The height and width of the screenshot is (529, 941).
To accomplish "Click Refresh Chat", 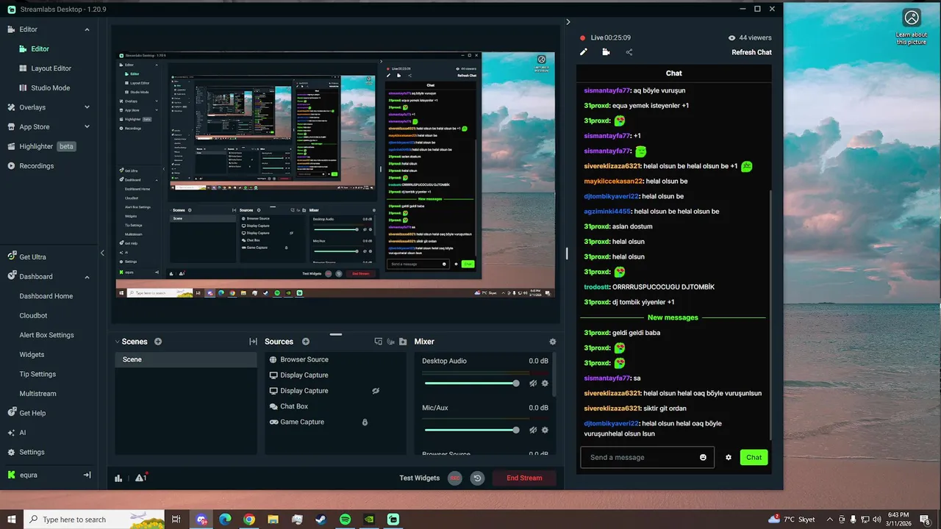I will [x=751, y=52].
